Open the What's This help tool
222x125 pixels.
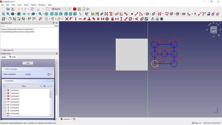coord(86,14)
